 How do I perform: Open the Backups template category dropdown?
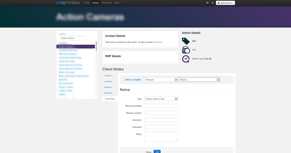[161, 80]
